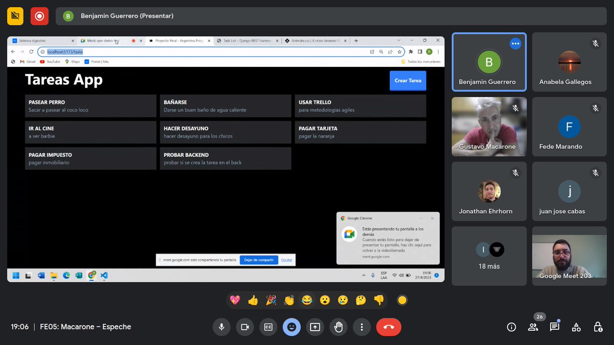This screenshot has width=614, height=345.
Task: Click the yellow presentation icon at top left
Action: click(x=15, y=16)
